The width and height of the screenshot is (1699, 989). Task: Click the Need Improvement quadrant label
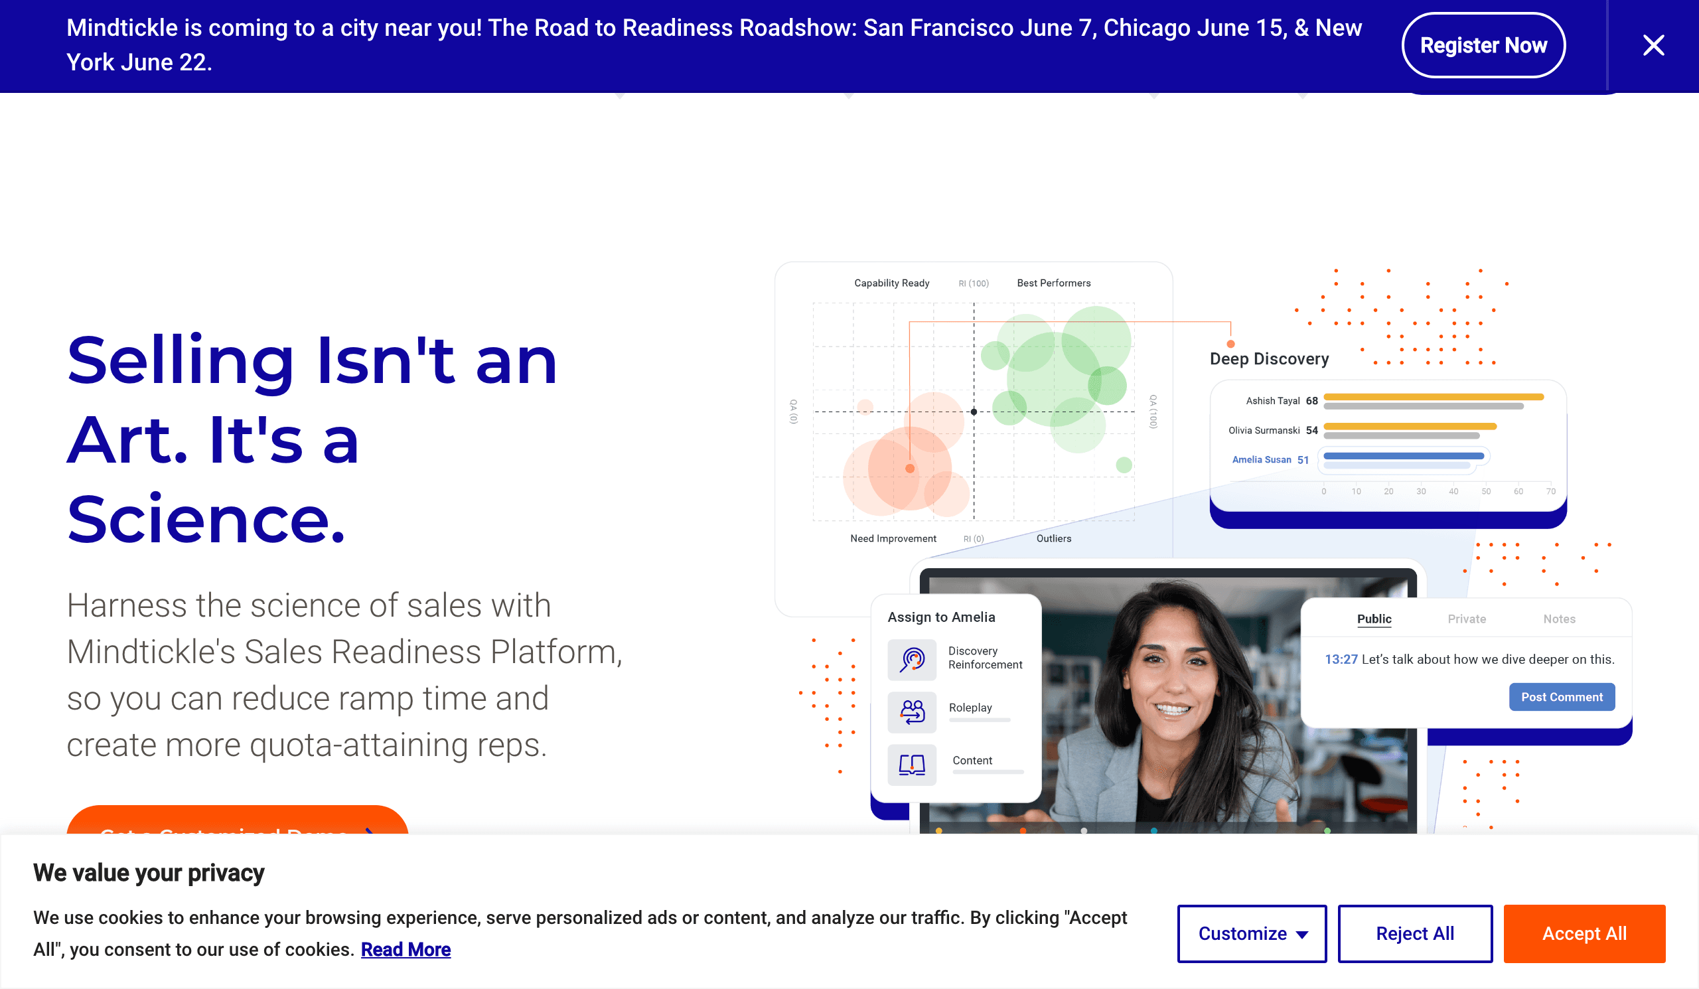(893, 539)
